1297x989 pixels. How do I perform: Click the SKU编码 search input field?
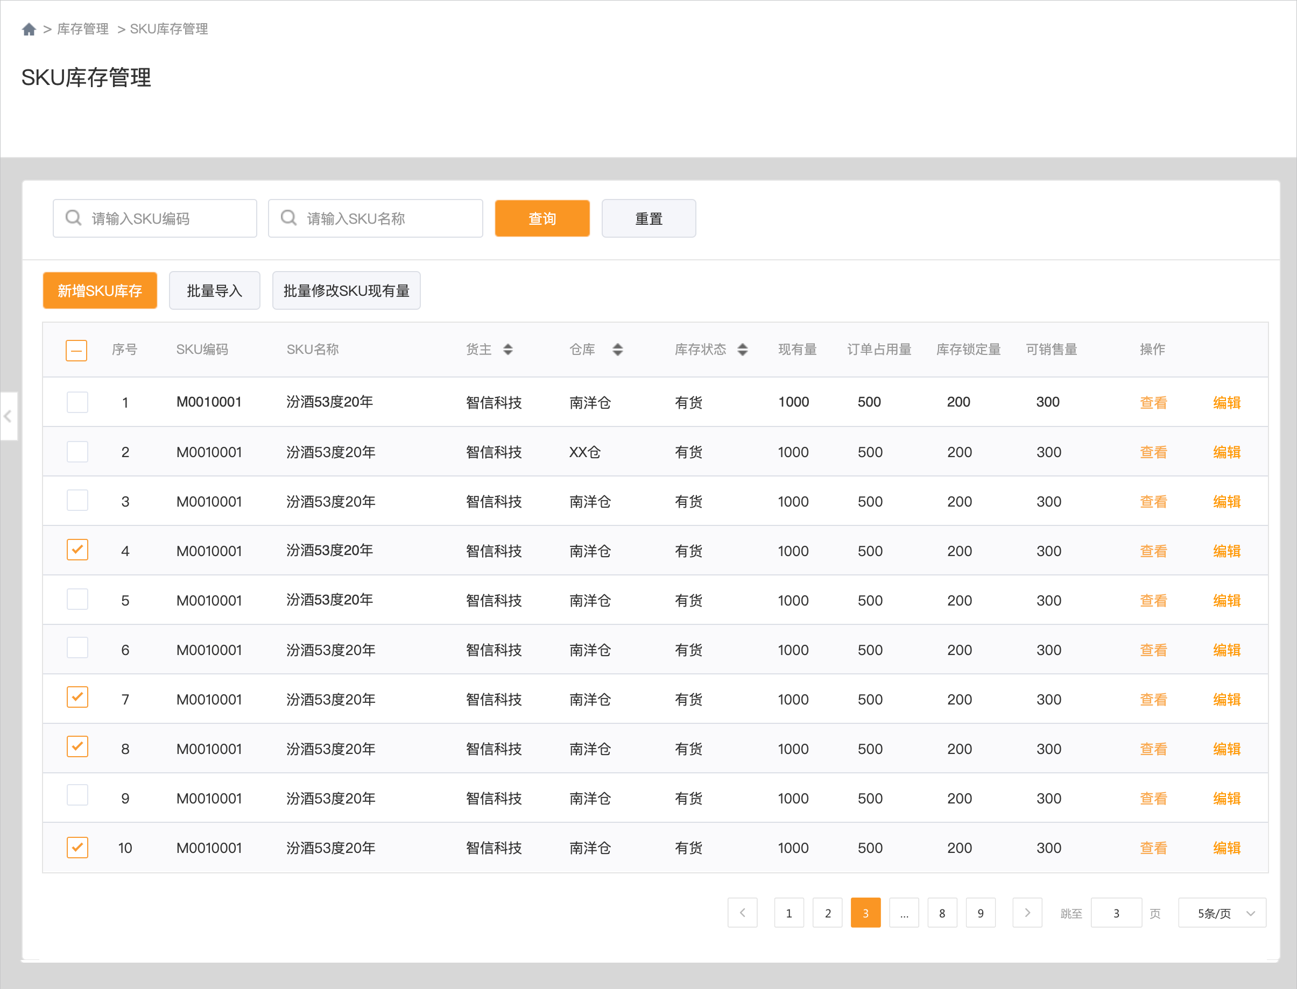coord(155,218)
